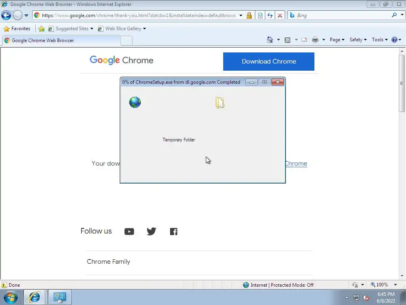Click the Read Mail icon

[304, 40]
